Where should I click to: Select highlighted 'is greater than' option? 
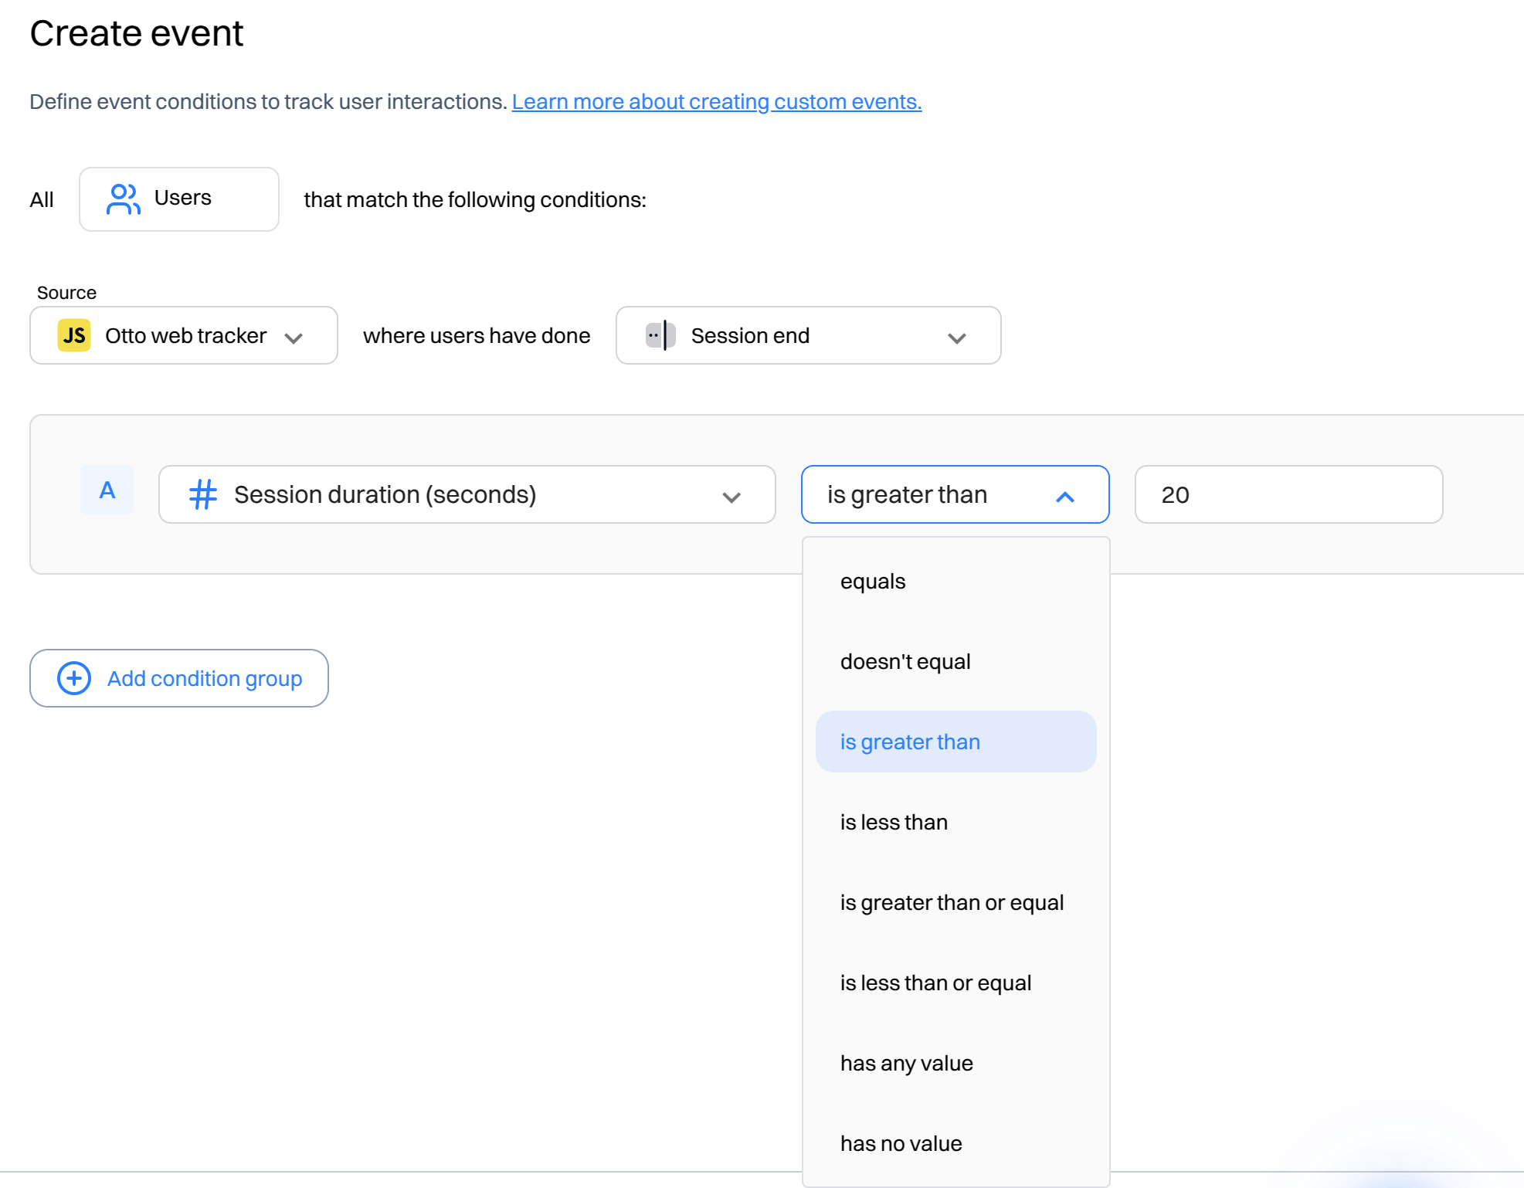956,742
